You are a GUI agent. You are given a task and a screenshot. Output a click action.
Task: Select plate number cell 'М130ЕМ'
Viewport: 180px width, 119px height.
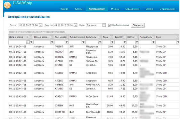(x=59, y=52)
